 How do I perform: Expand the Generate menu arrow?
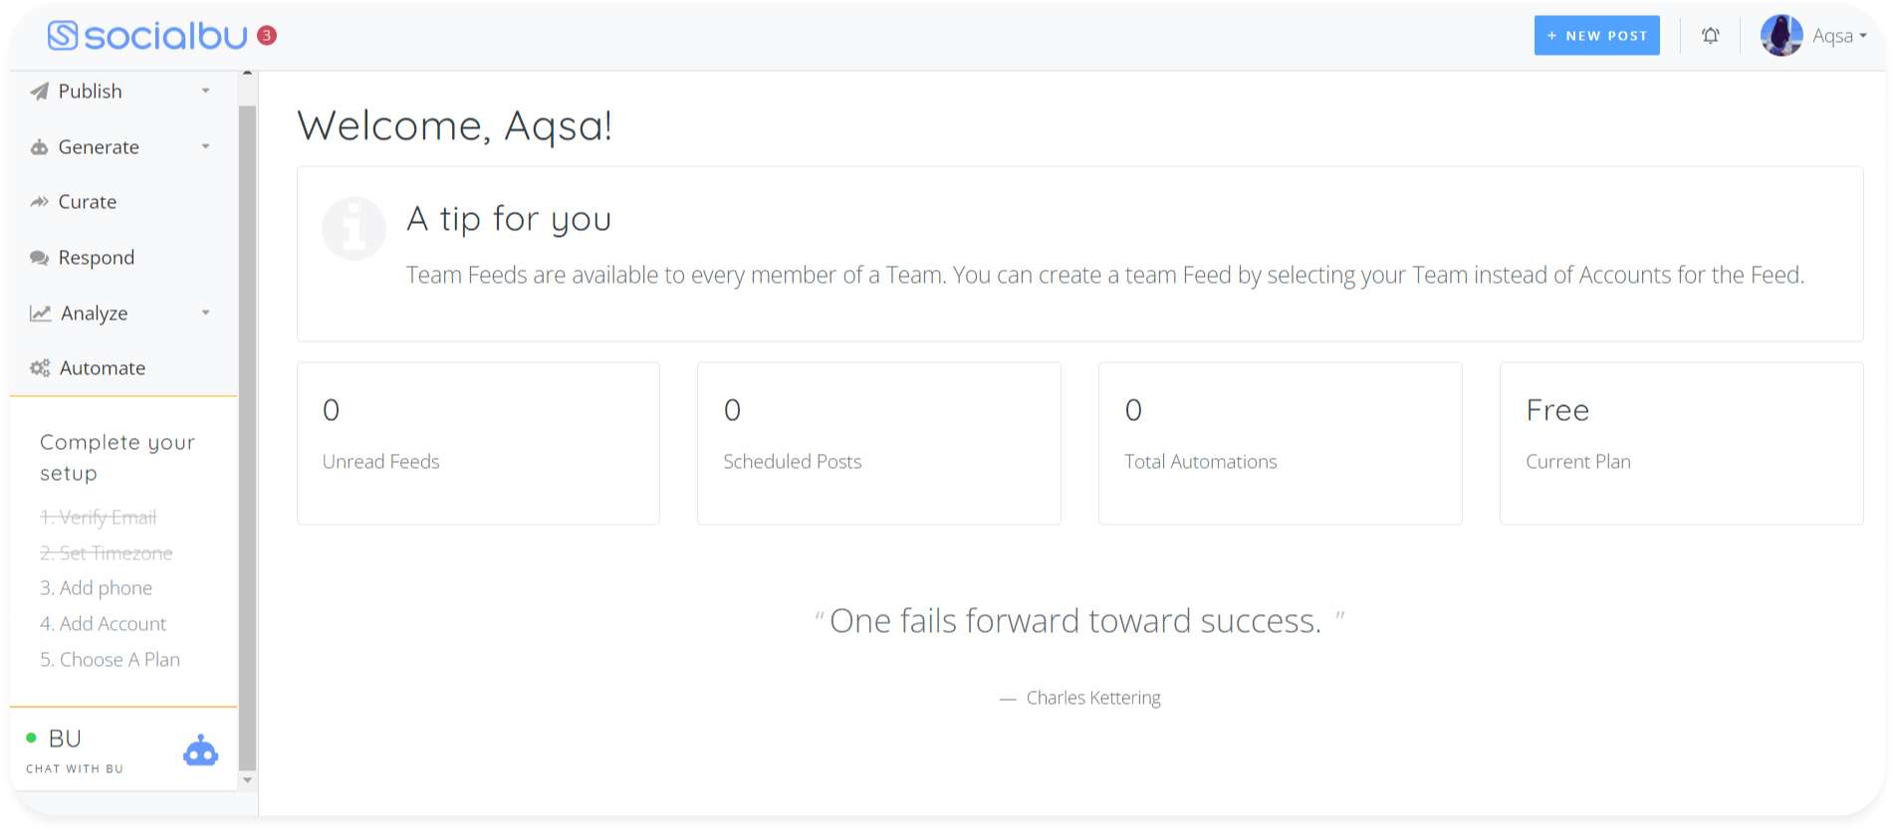206,147
